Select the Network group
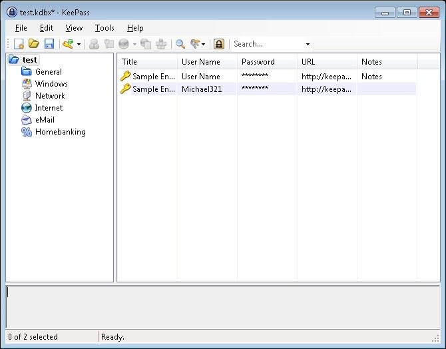Image resolution: width=446 pixels, height=349 pixels. pyautogui.click(x=50, y=96)
